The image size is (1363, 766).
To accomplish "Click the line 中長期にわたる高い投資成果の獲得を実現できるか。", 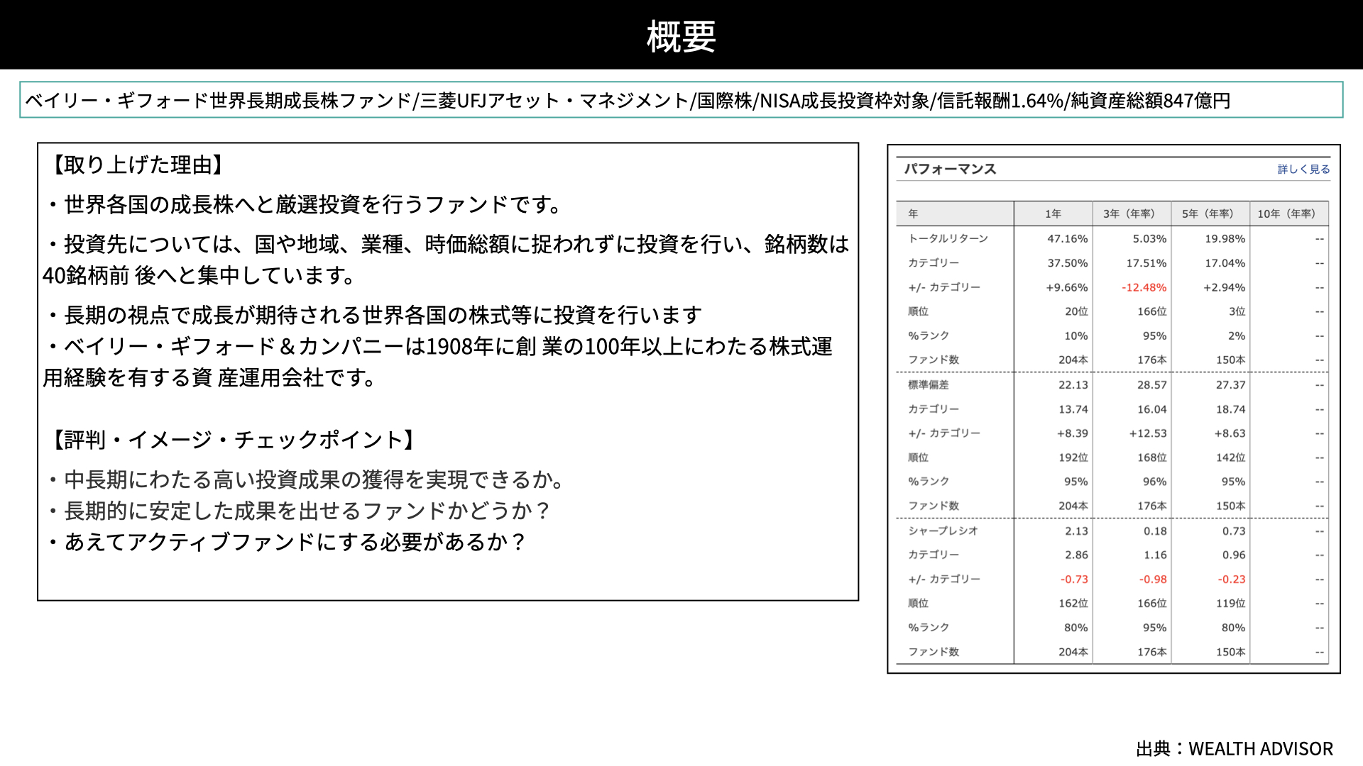I will pyautogui.click(x=306, y=479).
